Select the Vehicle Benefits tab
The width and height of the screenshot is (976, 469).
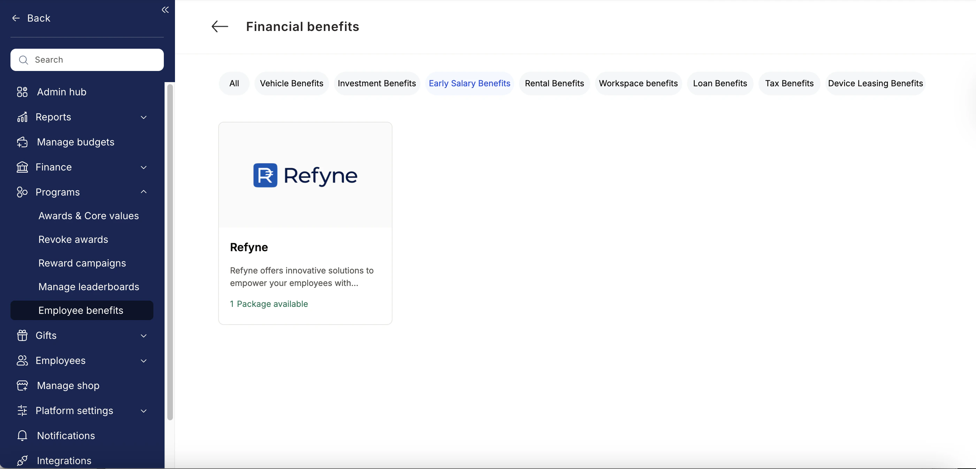(x=291, y=83)
